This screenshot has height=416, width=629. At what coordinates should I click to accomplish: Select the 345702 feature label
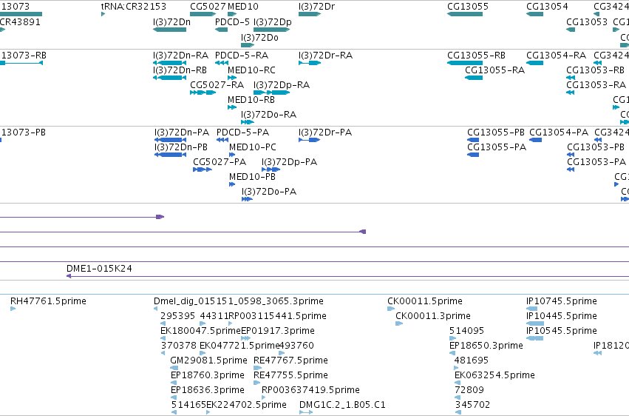[x=472, y=405]
